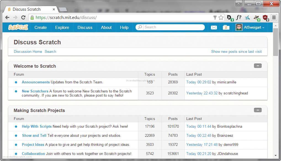Click the '28369' posts count cell

173,82
